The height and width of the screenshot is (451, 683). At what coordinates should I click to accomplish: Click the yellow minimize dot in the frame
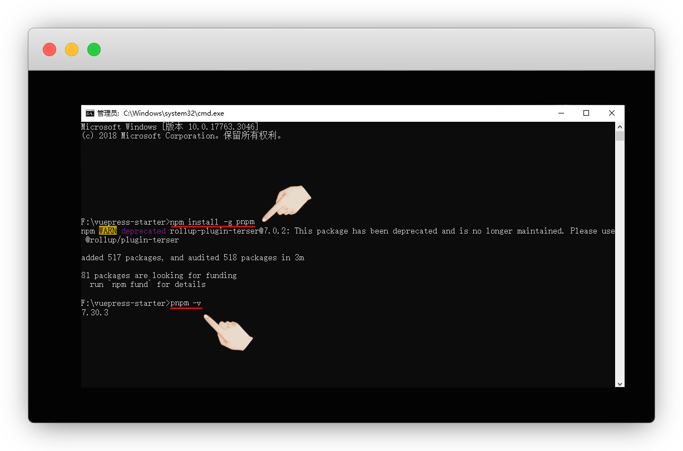(x=72, y=49)
